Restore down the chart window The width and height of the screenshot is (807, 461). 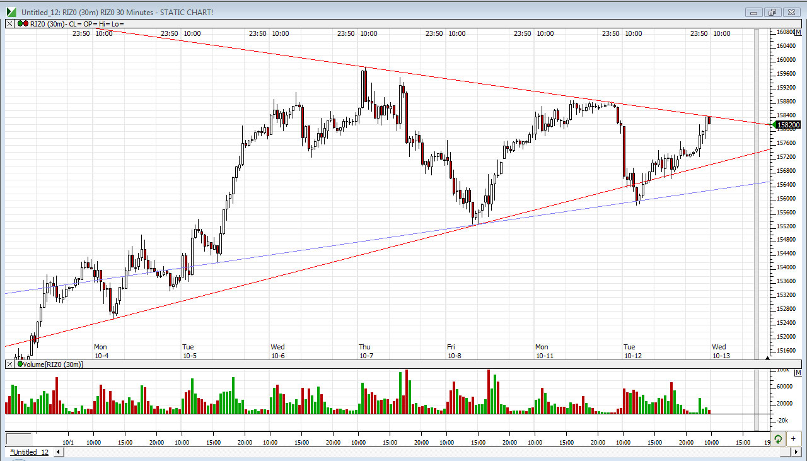[772, 12]
